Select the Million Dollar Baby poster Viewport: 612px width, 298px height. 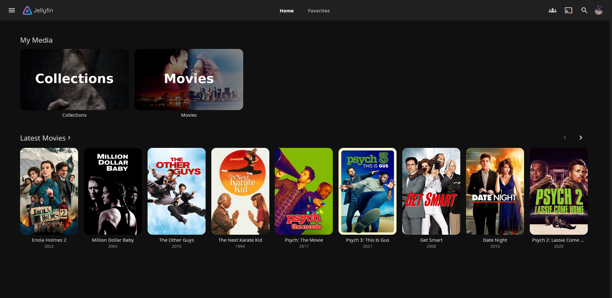113,191
